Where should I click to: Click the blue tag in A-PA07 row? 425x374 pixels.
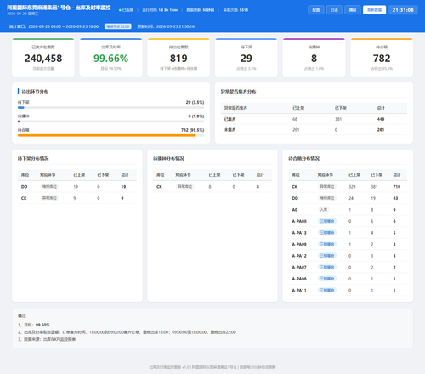[x=327, y=267]
